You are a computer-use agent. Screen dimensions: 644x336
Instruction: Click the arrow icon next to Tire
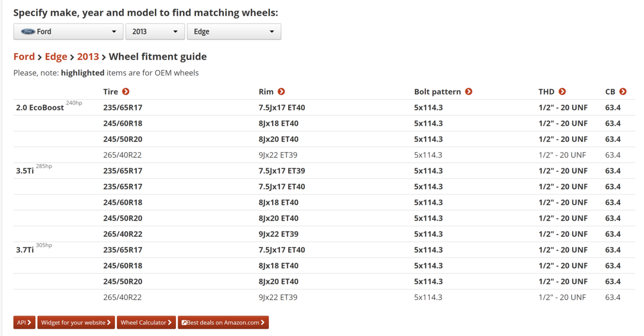click(126, 92)
